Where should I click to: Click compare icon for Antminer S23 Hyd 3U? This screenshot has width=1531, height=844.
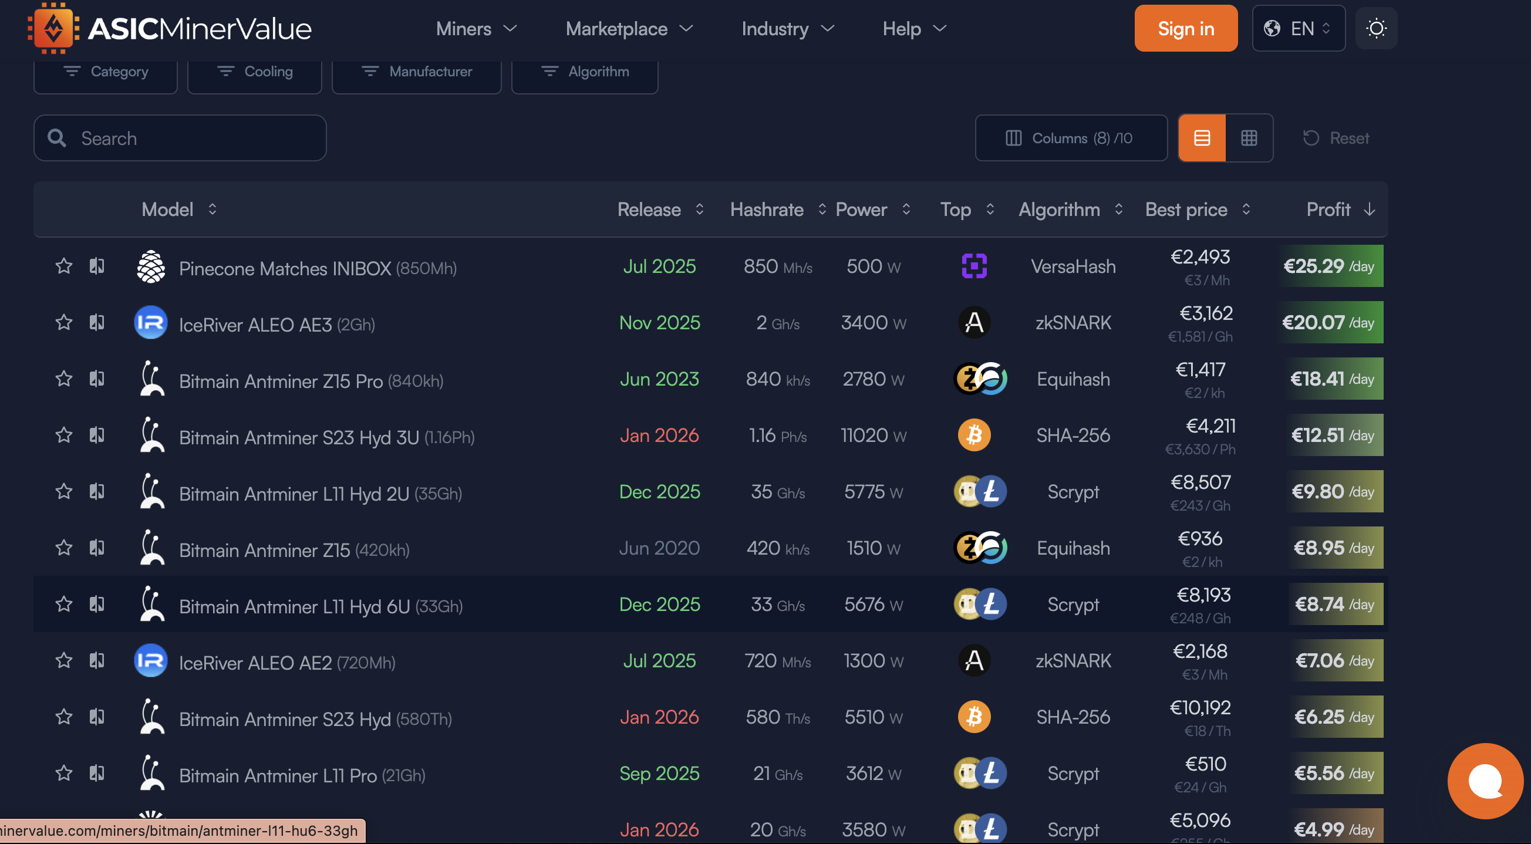pos(97,435)
